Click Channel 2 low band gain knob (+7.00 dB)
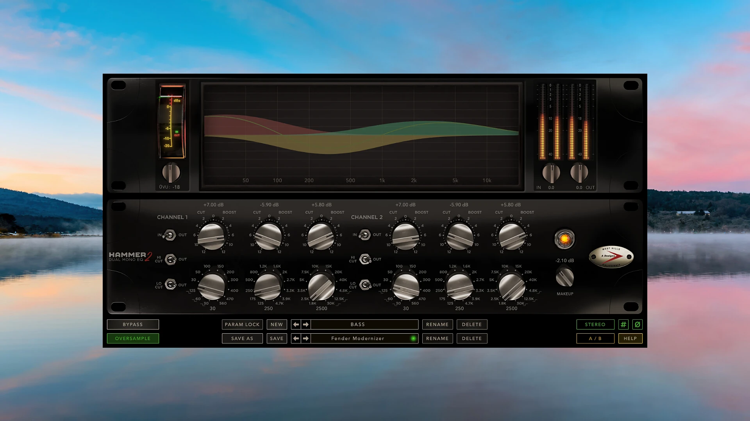The width and height of the screenshot is (750, 421). 405,236
